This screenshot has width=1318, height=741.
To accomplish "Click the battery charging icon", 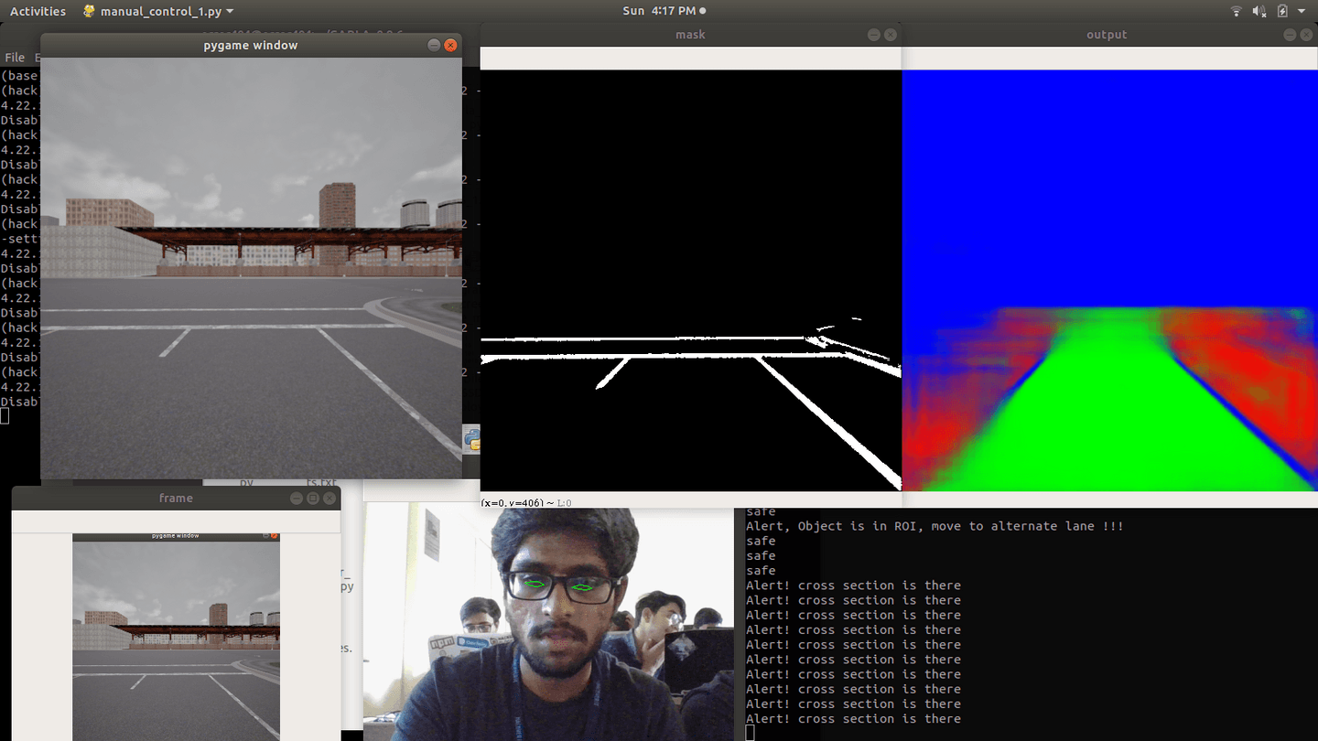I will tap(1282, 11).
